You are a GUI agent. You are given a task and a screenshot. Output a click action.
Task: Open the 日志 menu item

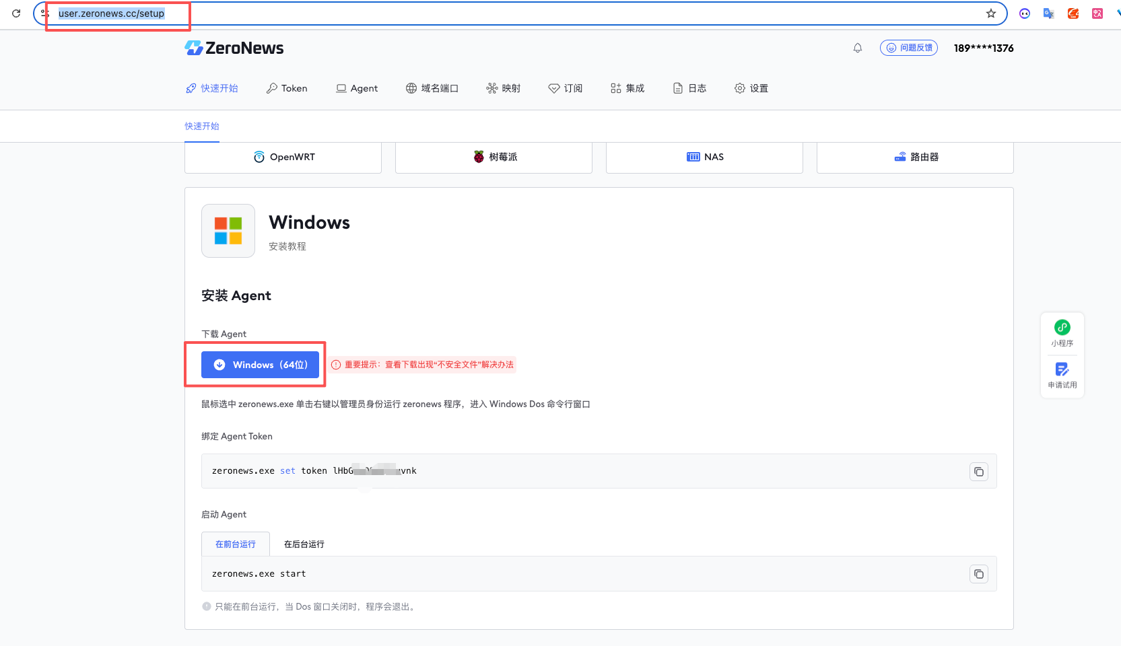689,88
